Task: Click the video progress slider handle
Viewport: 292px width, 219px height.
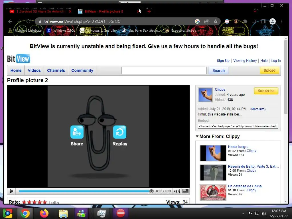Action: (151, 191)
